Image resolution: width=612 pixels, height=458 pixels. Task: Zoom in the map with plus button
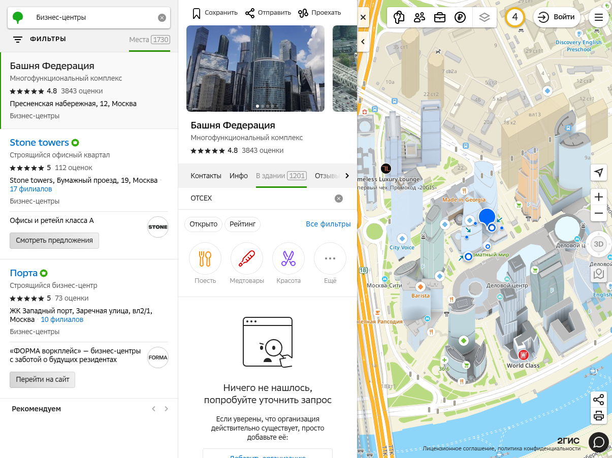tap(599, 197)
